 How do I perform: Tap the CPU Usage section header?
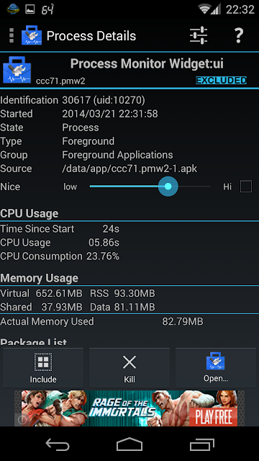click(x=29, y=214)
